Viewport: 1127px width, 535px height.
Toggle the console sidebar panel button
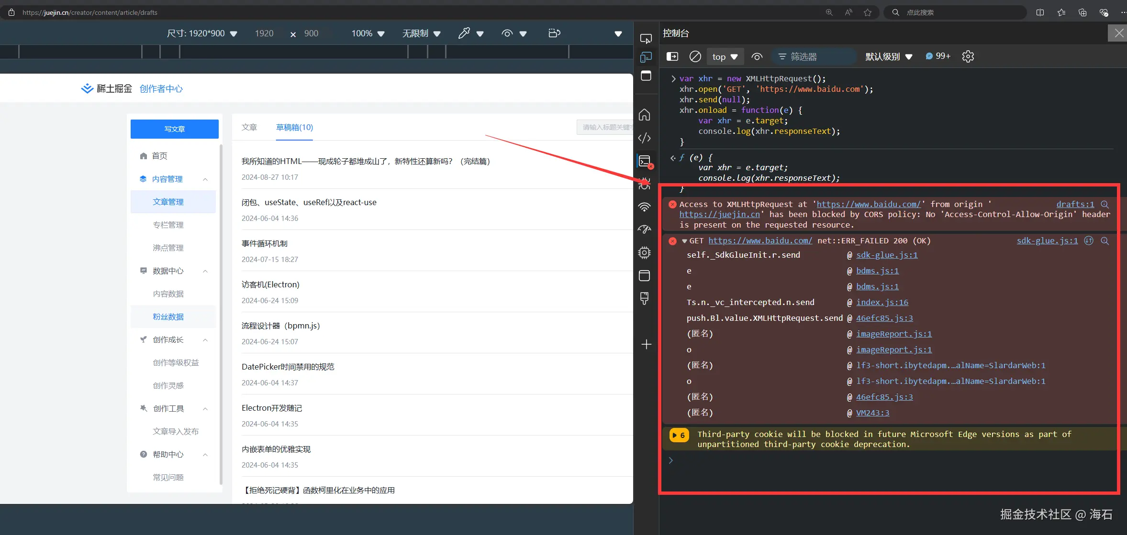coord(672,56)
